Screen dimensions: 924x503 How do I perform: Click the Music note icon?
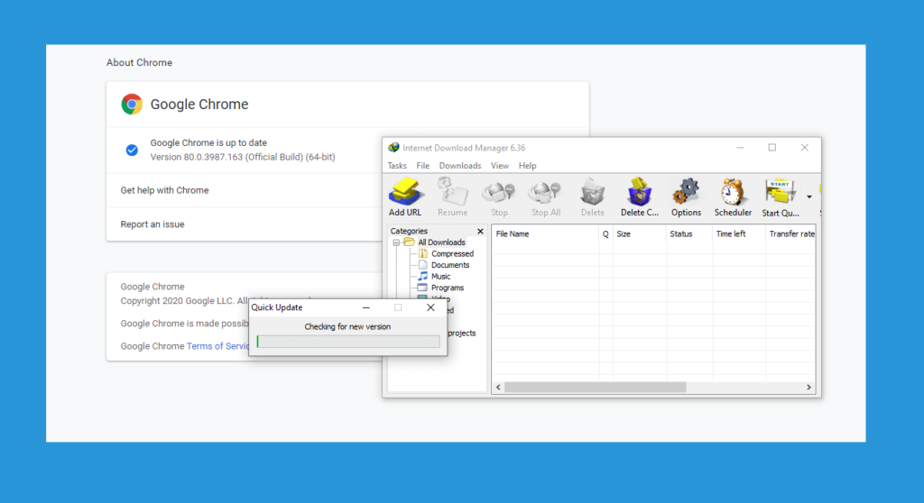(422, 276)
